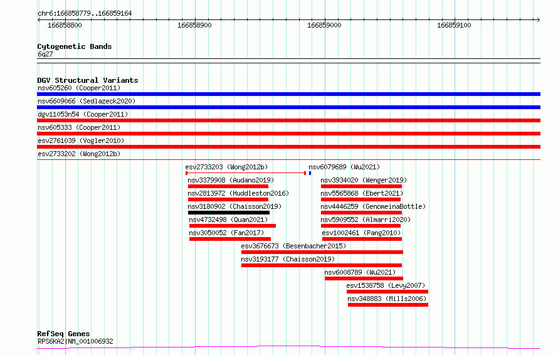Viewport: 558px width, 355px height.
Task: Click the small blue nsv6079689 (Wu2021) marker
Action: (x=310, y=173)
